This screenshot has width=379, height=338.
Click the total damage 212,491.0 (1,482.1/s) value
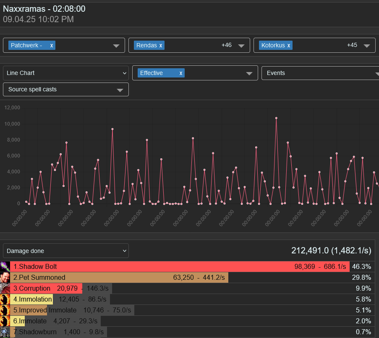coord(331,250)
